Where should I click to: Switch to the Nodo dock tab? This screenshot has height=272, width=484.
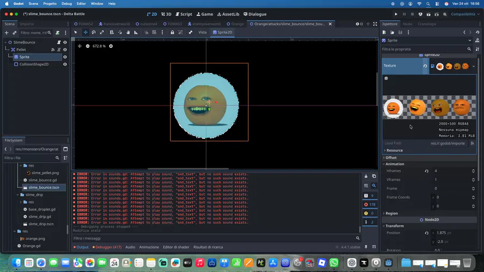coord(408,24)
